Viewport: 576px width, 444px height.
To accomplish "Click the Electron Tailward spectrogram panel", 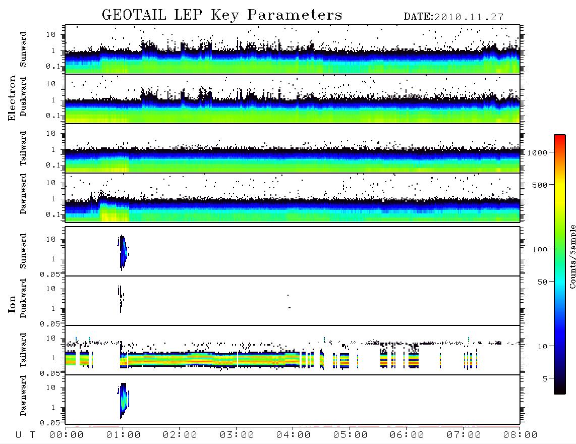I will tap(293, 148).
